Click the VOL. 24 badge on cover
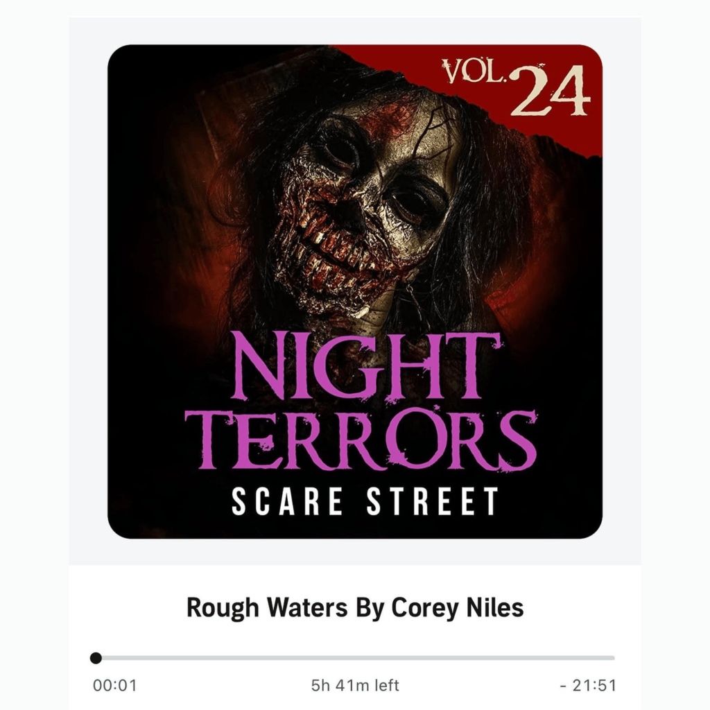Image resolution: width=710 pixels, height=710 pixels. [x=516, y=88]
